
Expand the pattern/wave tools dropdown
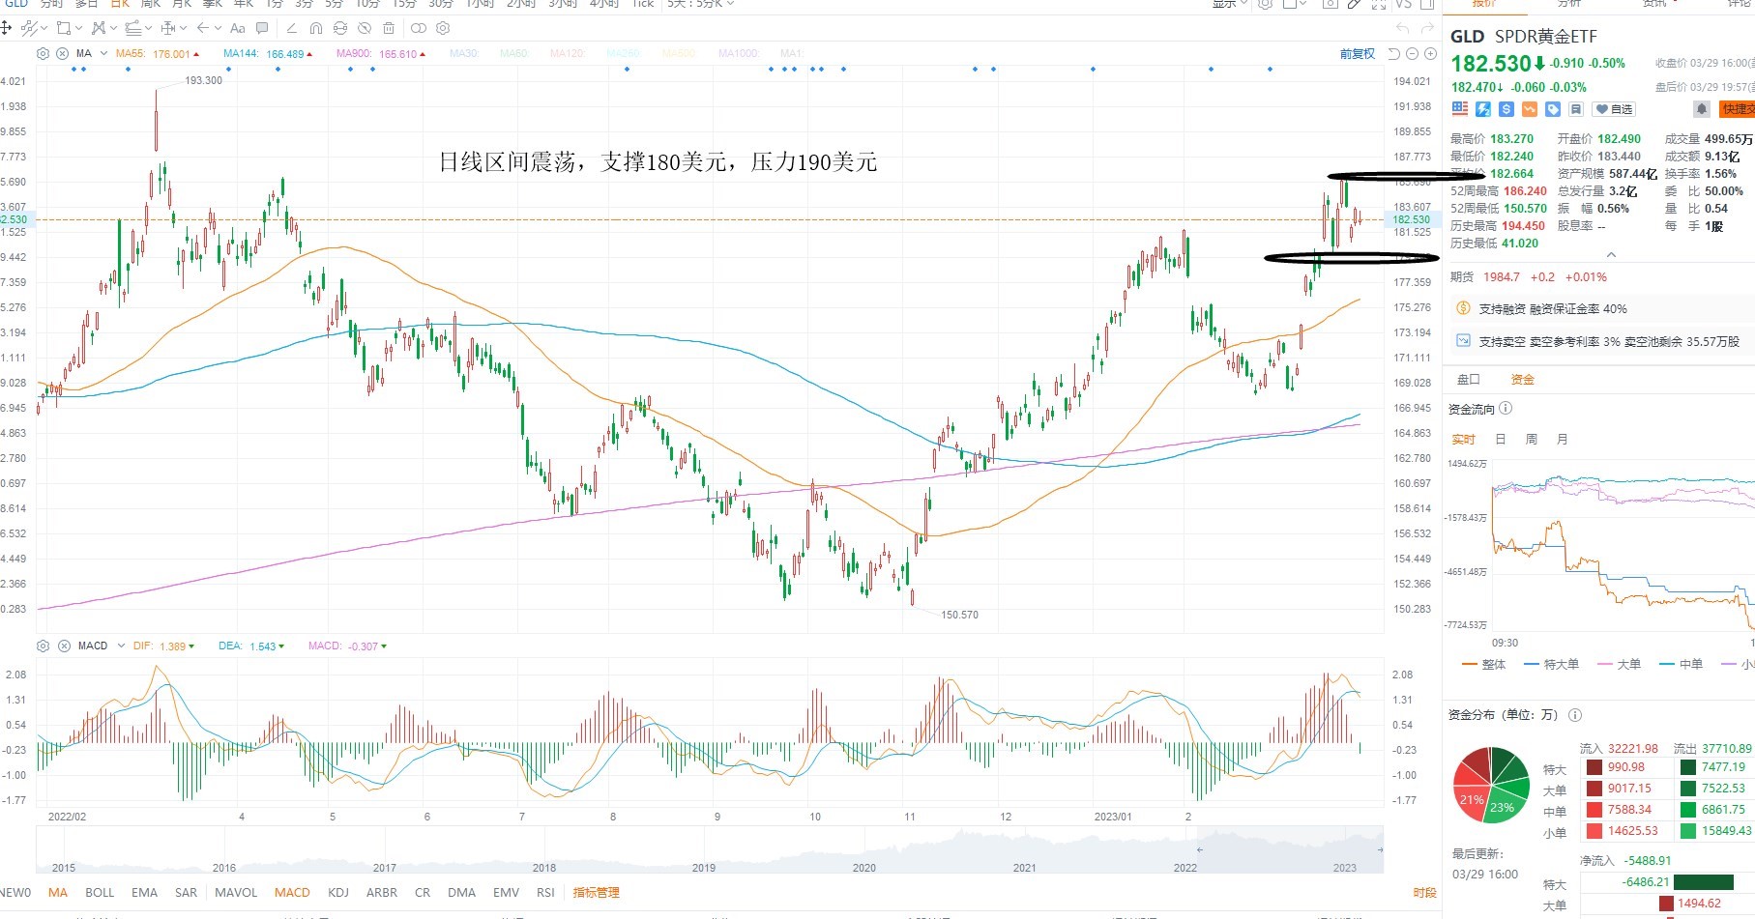(113, 28)
